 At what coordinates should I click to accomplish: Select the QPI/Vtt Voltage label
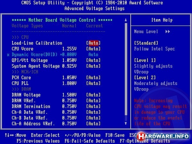click(x=30, y=60)
